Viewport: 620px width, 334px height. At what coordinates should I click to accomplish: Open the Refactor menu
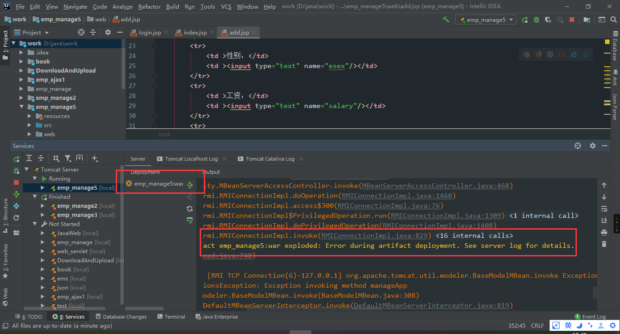tap(149, 6)
